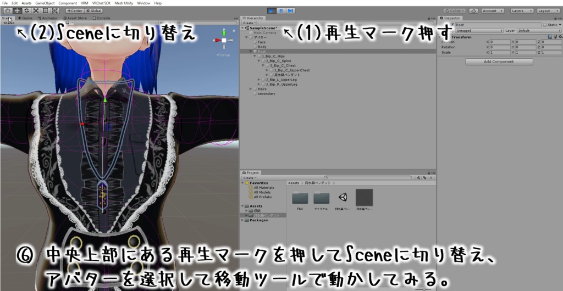Select the Scale tool in the toolbar
This screenshot has width=563, height=291.
click(x=36, y=11)
